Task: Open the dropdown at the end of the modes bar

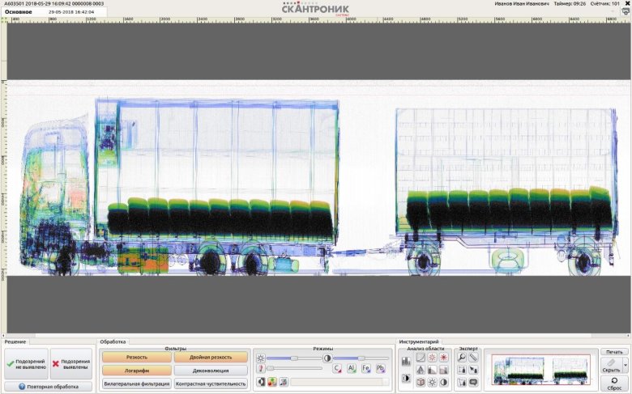Action: point(386,382)
